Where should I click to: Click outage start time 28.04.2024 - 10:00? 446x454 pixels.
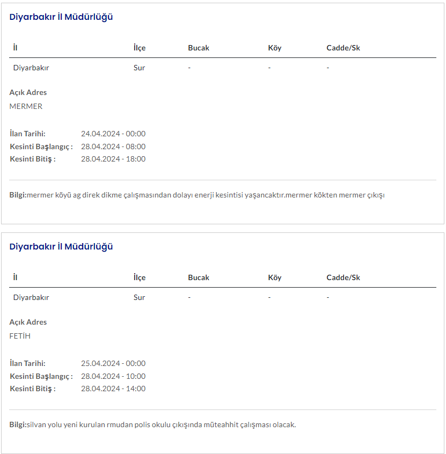point(113,376)
